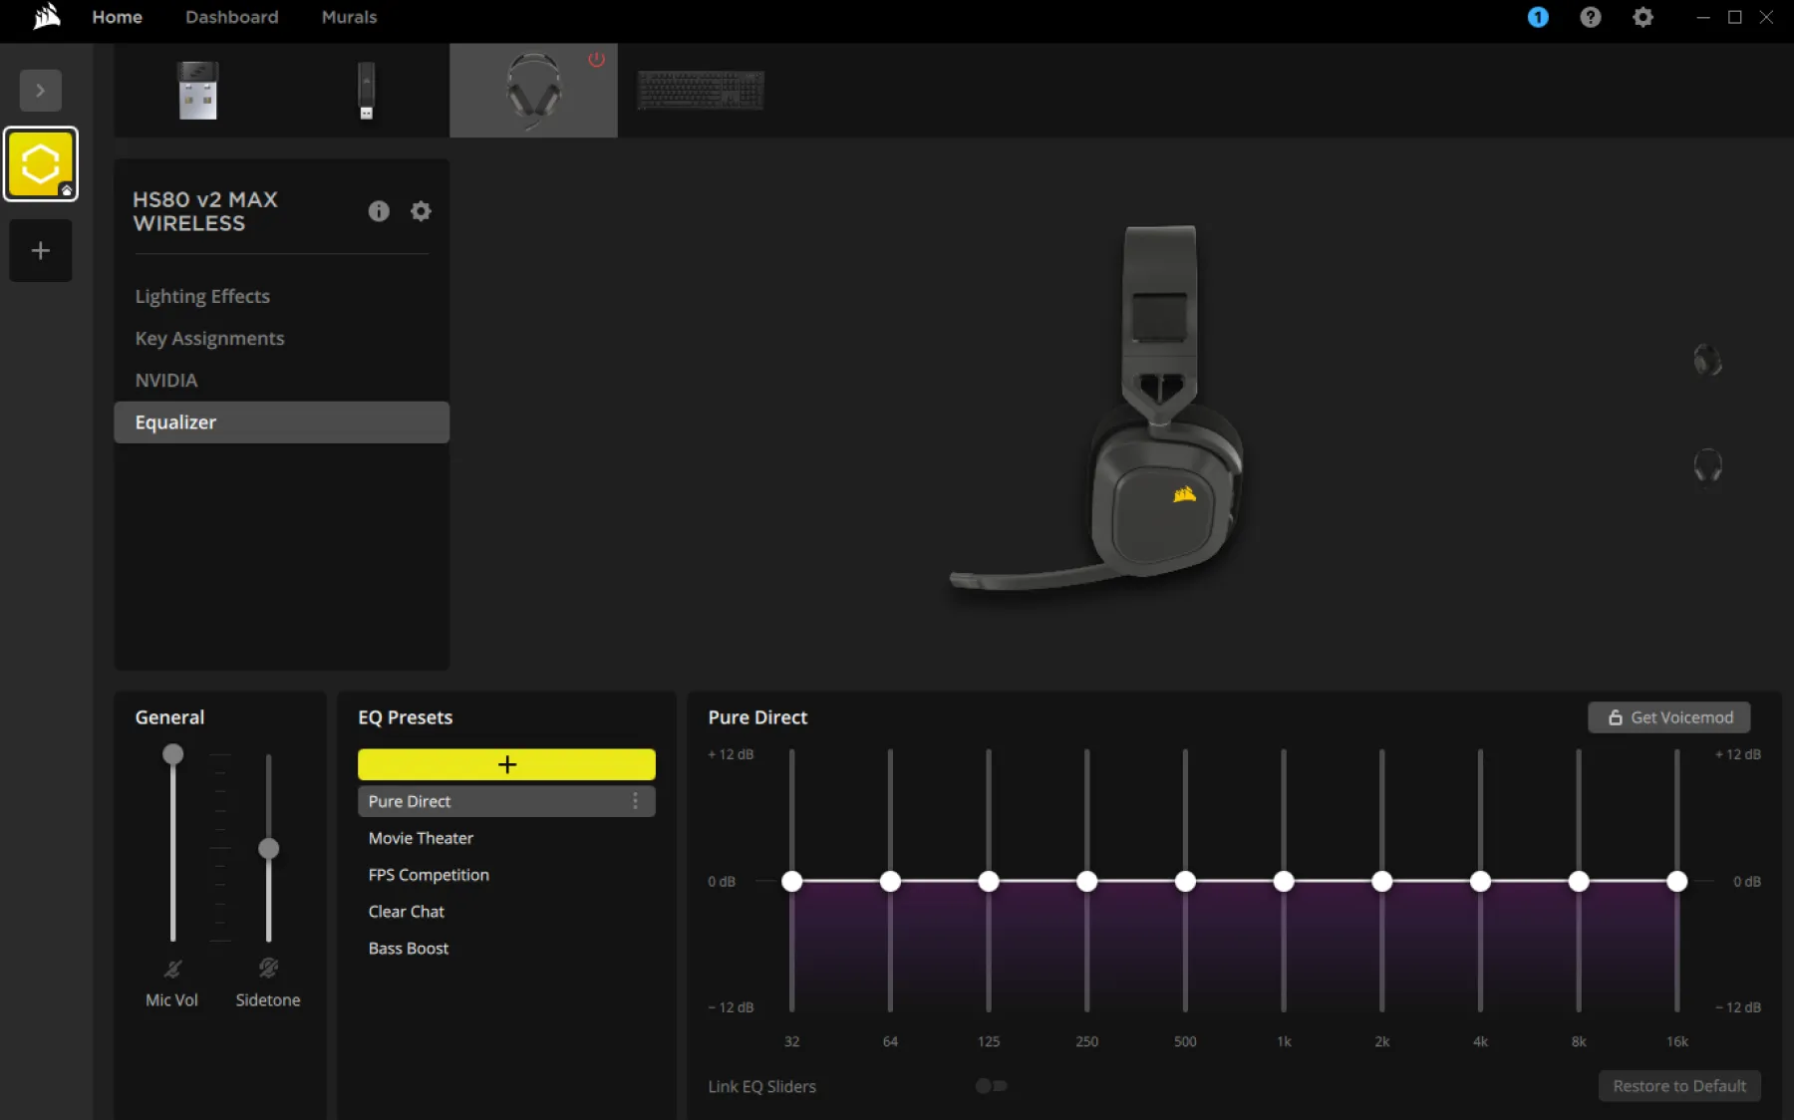Viewport: 1794px width, 1120px height.
Task: Click the Mic Vol slider handle
Action: point(173,754)
